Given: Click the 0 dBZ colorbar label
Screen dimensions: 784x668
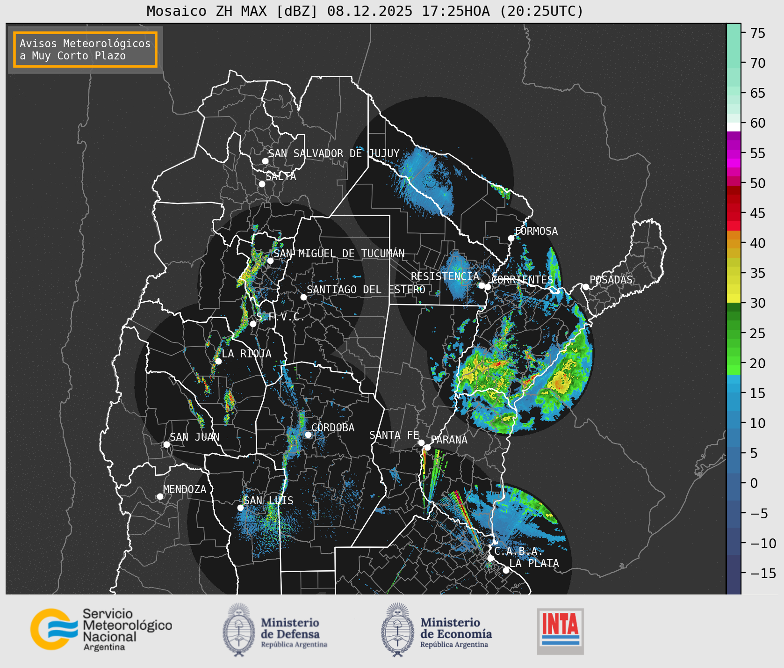Looking at the screenshot, I should pyautogui.click(x=754, y=483).
